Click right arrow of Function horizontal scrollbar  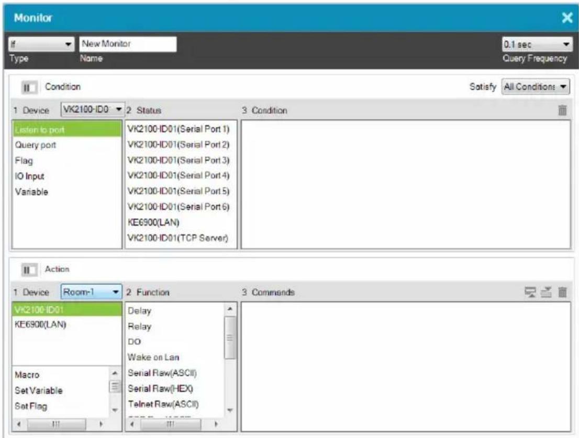click(216, 424)
